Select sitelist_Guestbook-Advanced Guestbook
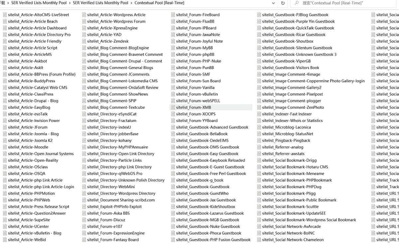Image resolution: width=399 pixels, height=245 pixels. click(212, 127)
